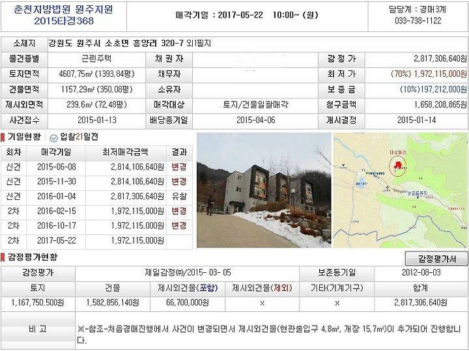Click the 보존등기일 date 2012-08-03
The height and width of the screenshot is (351, 469).
421,272
